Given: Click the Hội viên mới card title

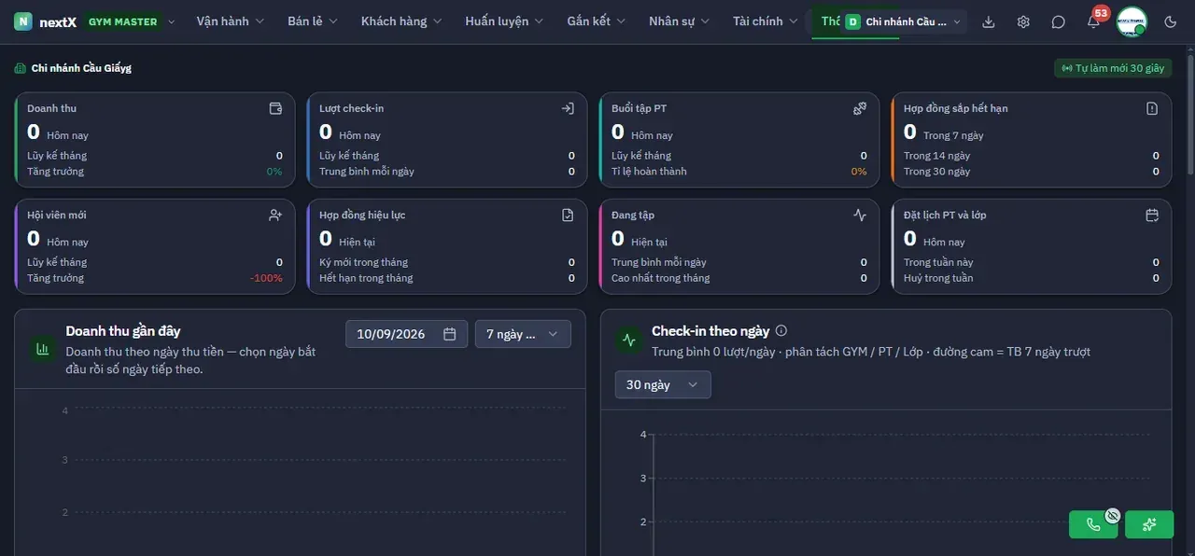Looking at the screenshot, I should pyautogui.click(x=57, y=215).
